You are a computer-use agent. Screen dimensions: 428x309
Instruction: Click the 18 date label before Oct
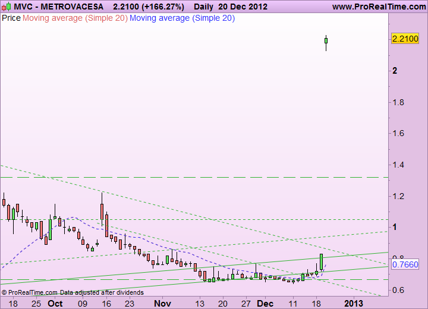(x=13, y=304)
